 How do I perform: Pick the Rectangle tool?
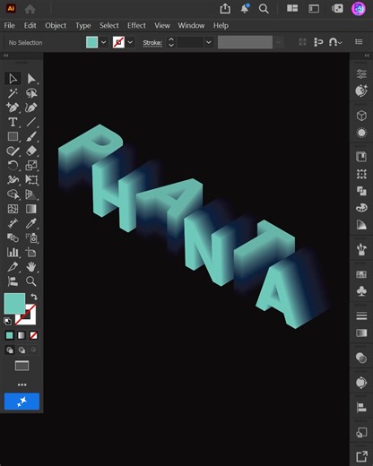click(13, 136)
